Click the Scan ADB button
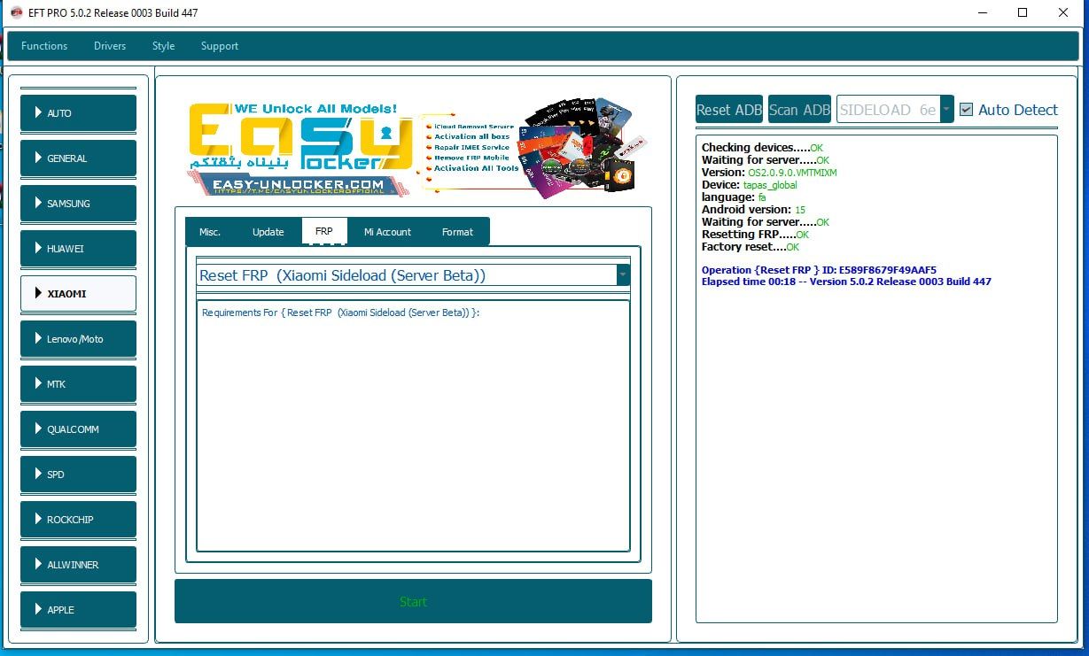Viewport: 1089px width, 656px height. point(799,110)
